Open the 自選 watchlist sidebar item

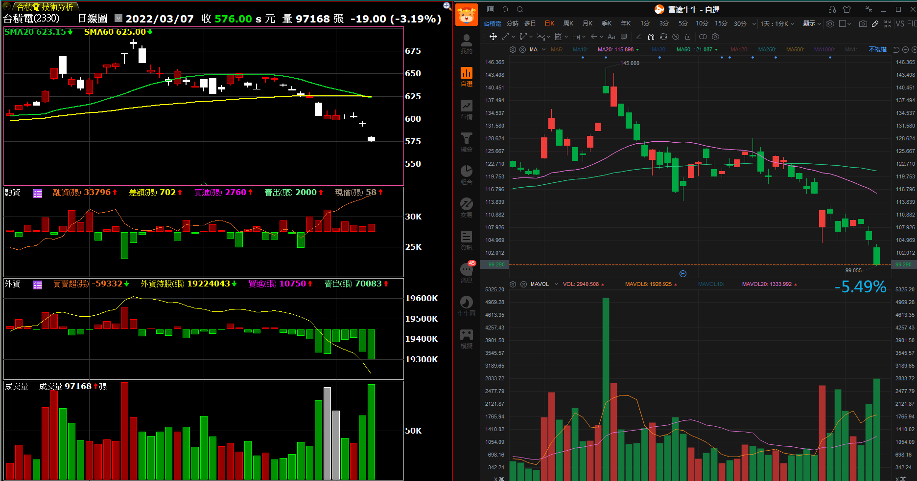point(467,77)
